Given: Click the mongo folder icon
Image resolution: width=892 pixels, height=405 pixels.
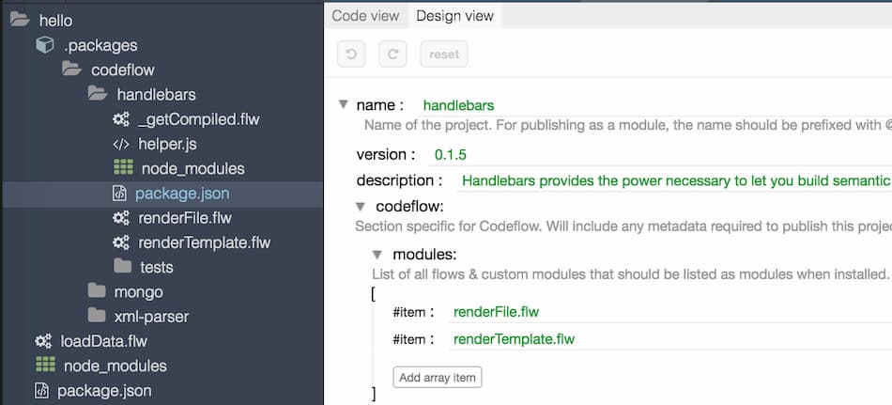Looking at the screenshot, I should tap(97, 291).
